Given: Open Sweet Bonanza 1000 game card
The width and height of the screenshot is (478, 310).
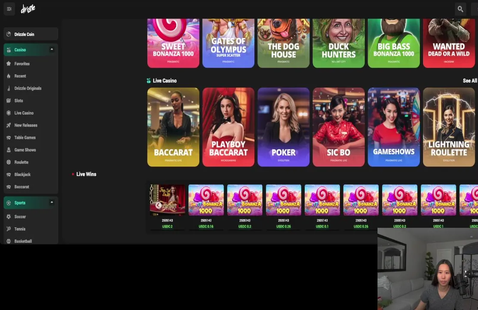Looking at the screenshot, I should coord(173,43).
